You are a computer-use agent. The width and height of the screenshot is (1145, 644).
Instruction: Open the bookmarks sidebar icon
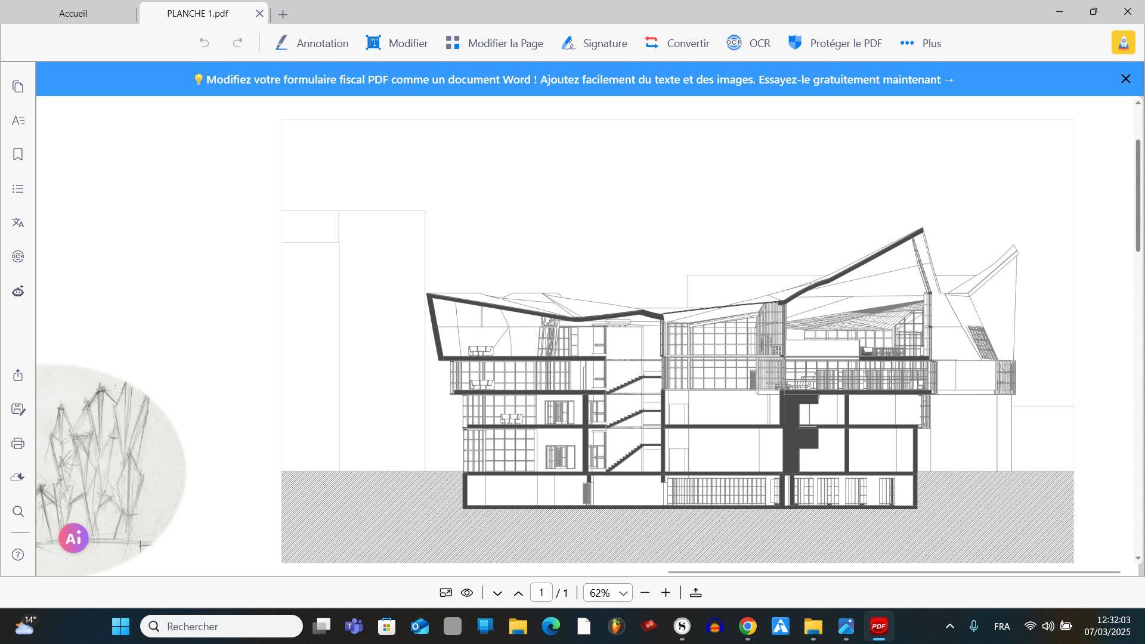pyautogui.click(x=18, y=154)
